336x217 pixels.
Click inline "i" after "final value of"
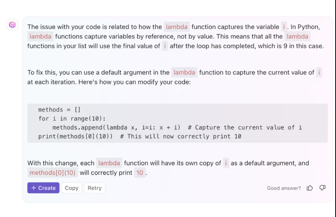coord(165,46)
